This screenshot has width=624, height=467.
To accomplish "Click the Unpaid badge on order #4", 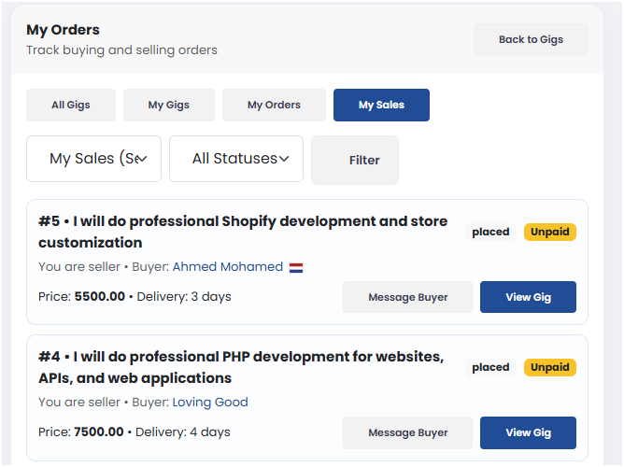I will pyautogui.click(x=550, y=367).
